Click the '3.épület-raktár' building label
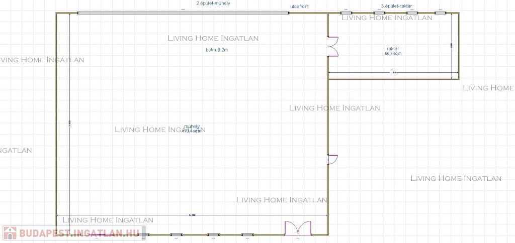 tap(397, 6)
